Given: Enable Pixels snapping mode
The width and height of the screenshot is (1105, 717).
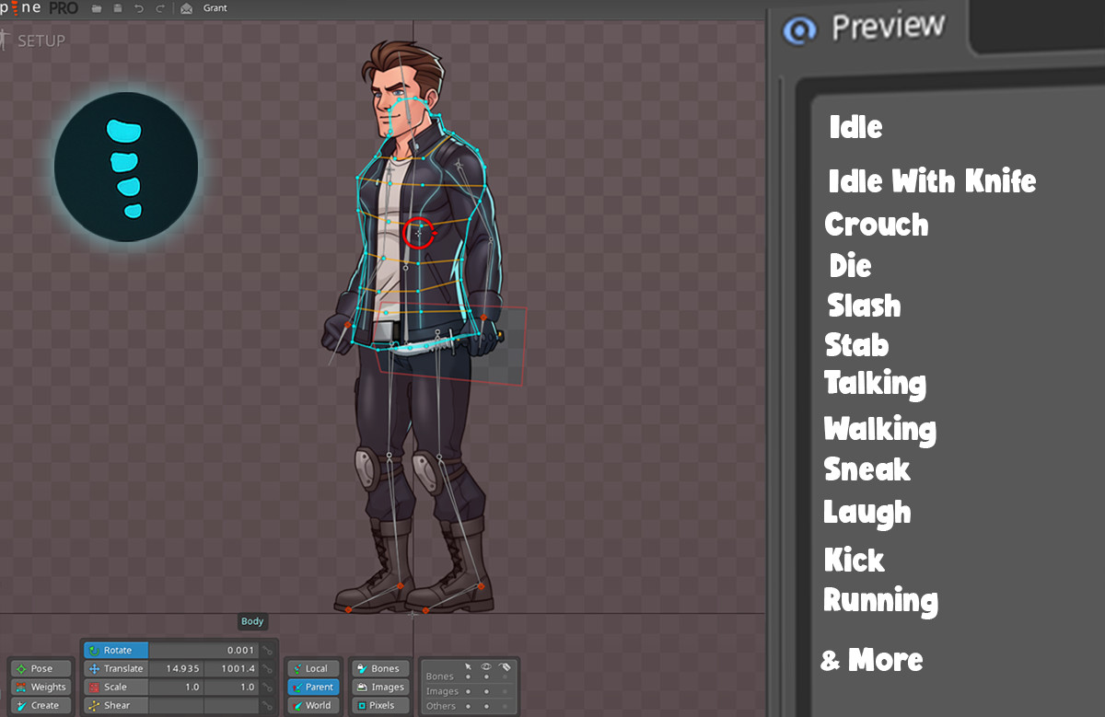Looking at the screenshot, I should click(379, 705).
